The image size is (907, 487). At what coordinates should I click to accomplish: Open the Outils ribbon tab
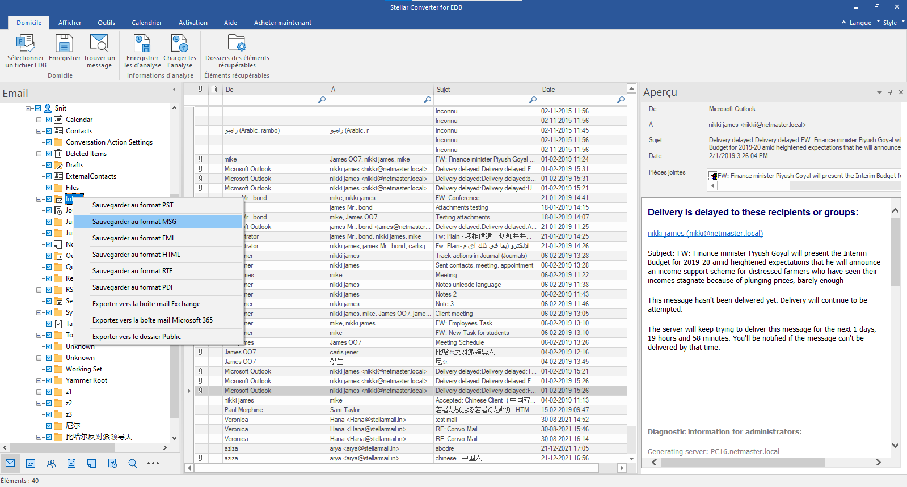click(x=106, y=23)
